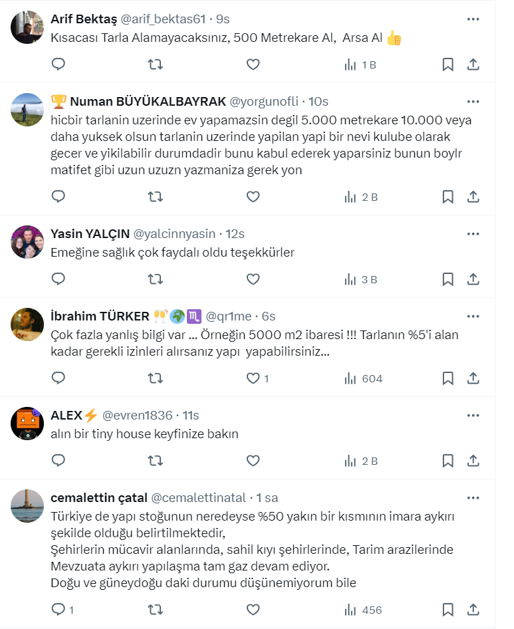The height and width of the screenshot is (629, 514).
Task: View analytics on cemalettin çatal's tweet
Action: pos(364,609)
